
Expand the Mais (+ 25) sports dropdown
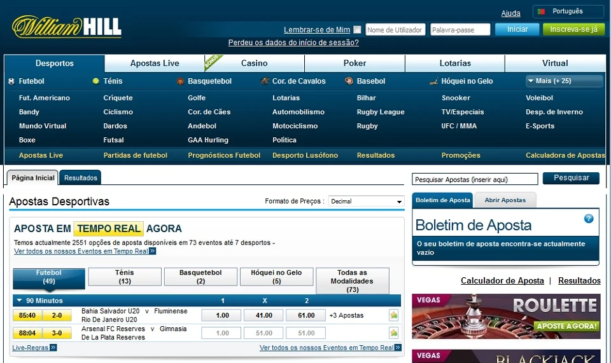pyautogui.click(x=564, y=81)
